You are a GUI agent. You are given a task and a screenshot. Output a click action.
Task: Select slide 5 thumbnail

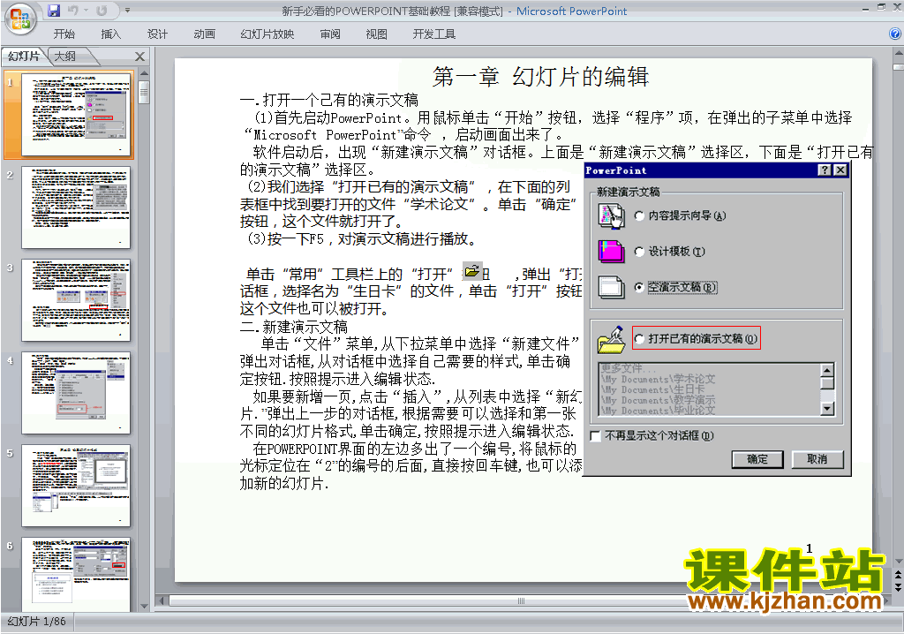[x=76, y=486]
